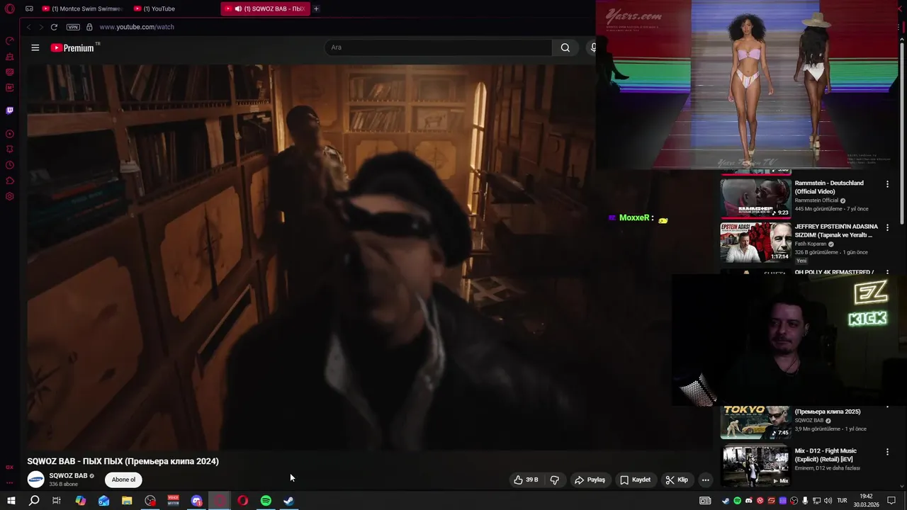Viewport: 907px width, 510px height.
Task: Open more actions ellipsis under video
Action: point(705,480)
